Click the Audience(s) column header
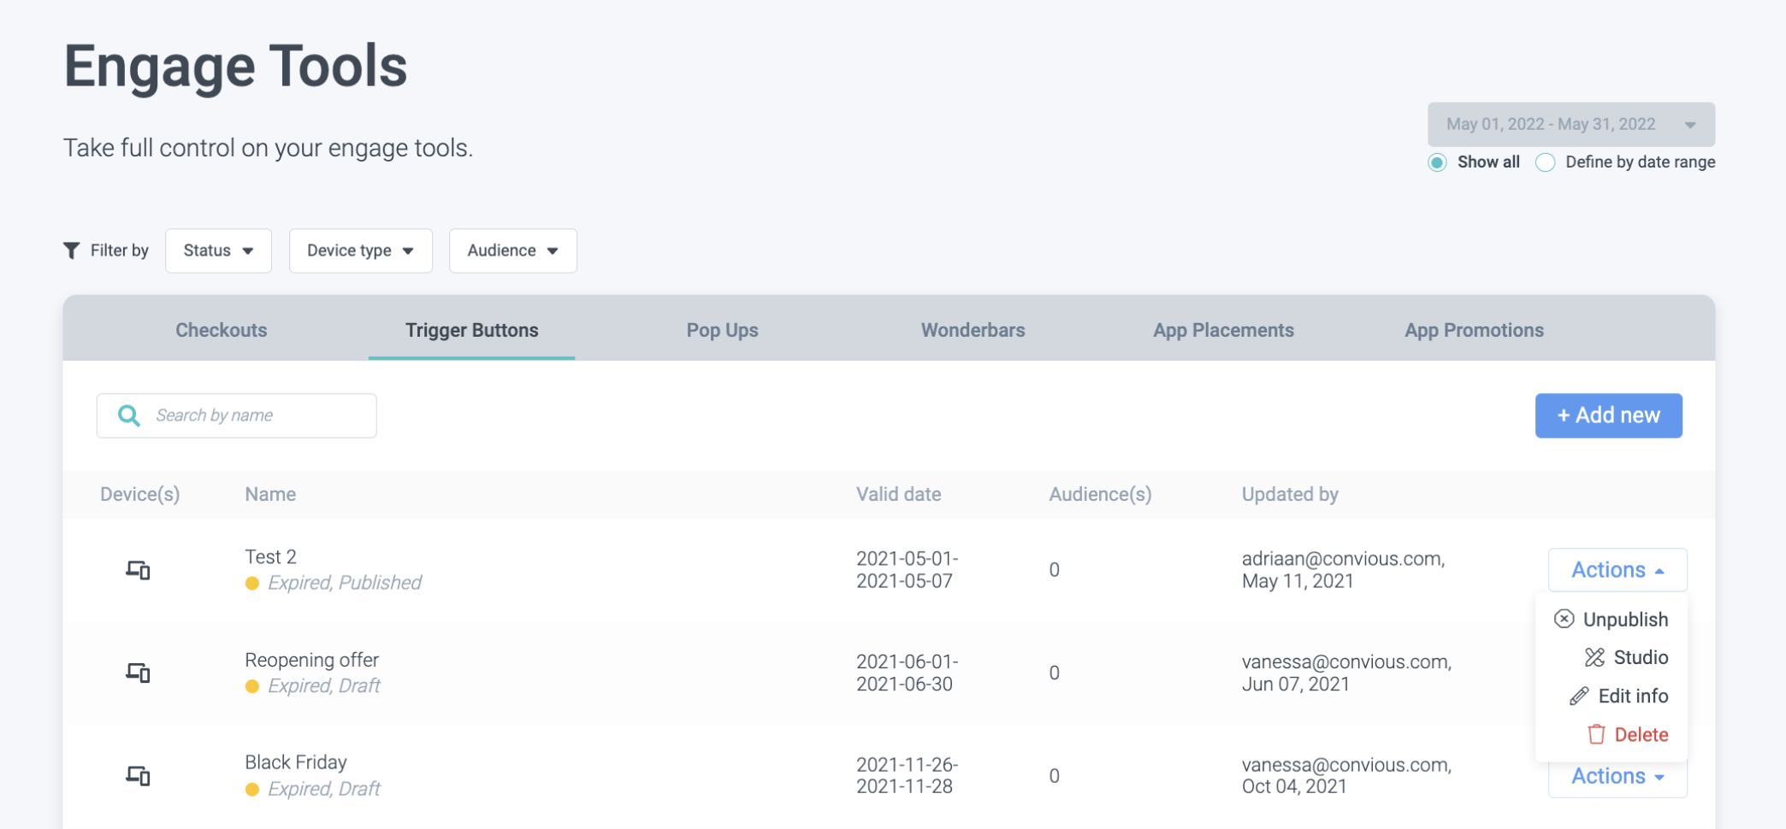This screenshot has height=829, width=1786. point(1100,494)
